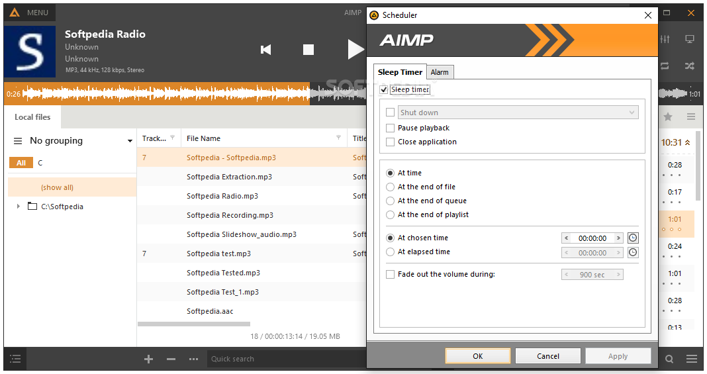This screenshot has height=374, width=707.
Task: Enable the Shut down checkbox
Action: click(x=391, y=113)
